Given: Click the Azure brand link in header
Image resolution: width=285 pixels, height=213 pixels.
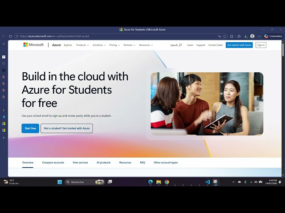Looking at the screenshot, I should pyautogui.click(x=57, y=45).
